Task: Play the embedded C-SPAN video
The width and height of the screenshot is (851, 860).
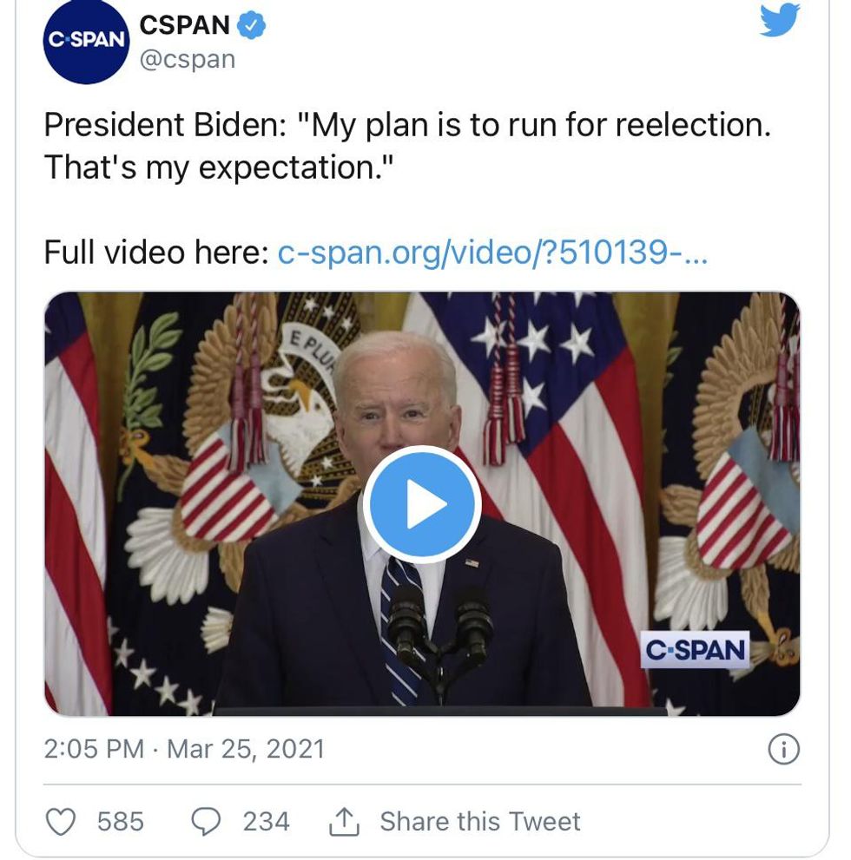Action: [422, 505]
